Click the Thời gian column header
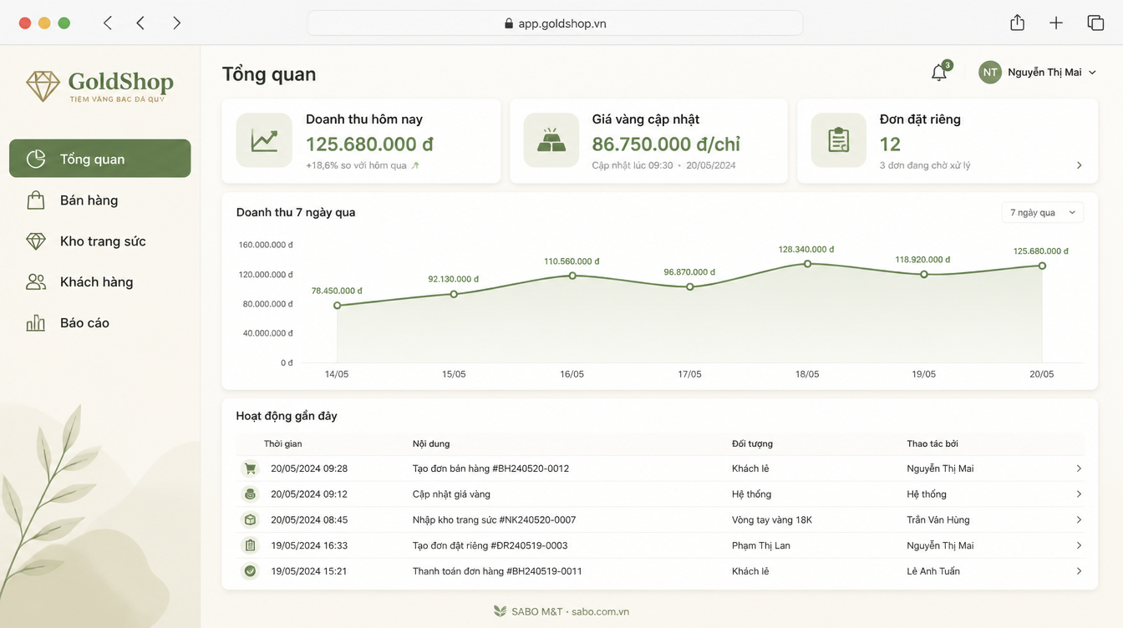 [282, 443]
